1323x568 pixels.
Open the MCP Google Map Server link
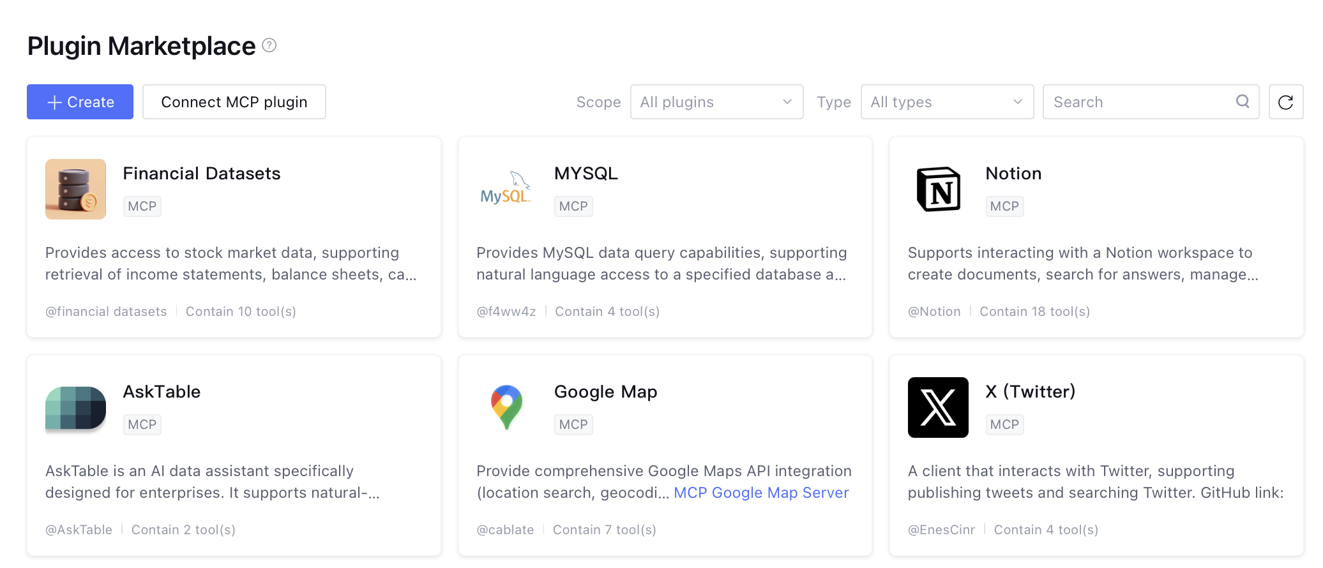(x=761, y=493)
